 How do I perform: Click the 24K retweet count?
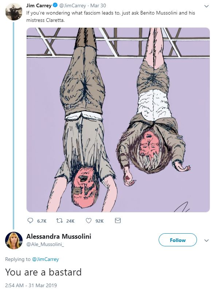(70, 221)
